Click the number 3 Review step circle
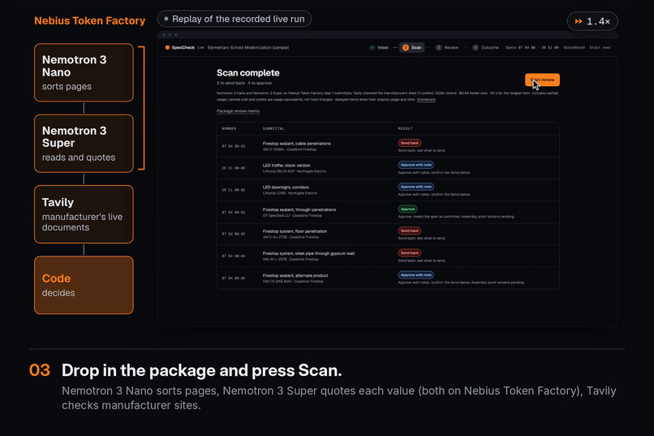The image size is (654, 436). tap(438, 48)
